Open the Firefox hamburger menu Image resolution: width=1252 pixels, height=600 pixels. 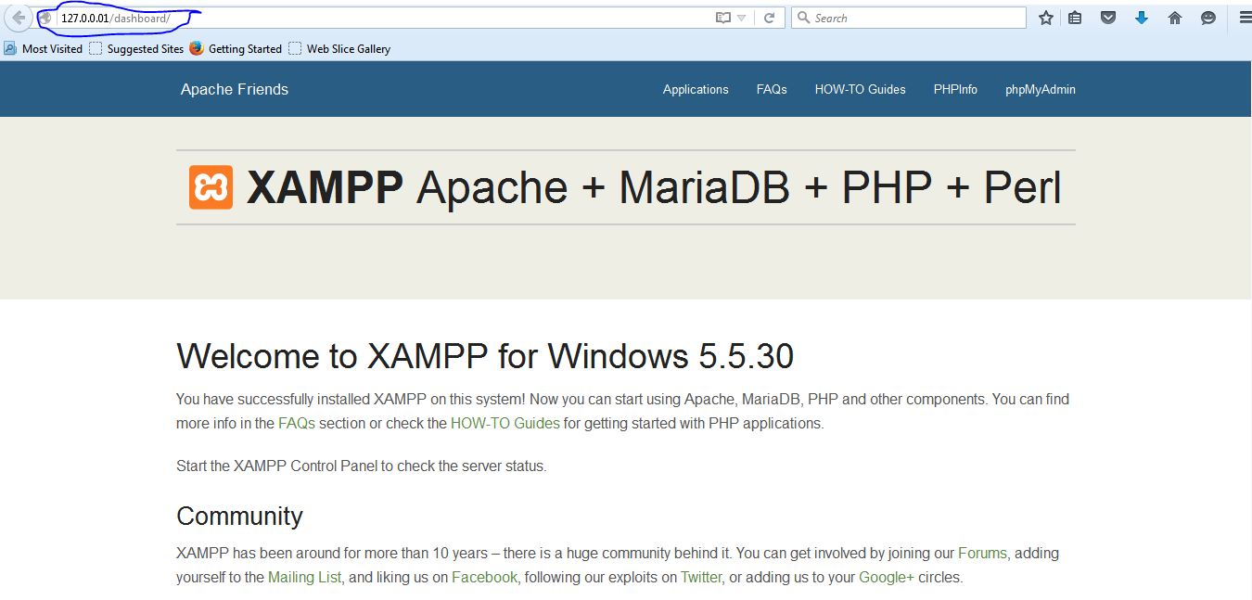pos(1243,17)
